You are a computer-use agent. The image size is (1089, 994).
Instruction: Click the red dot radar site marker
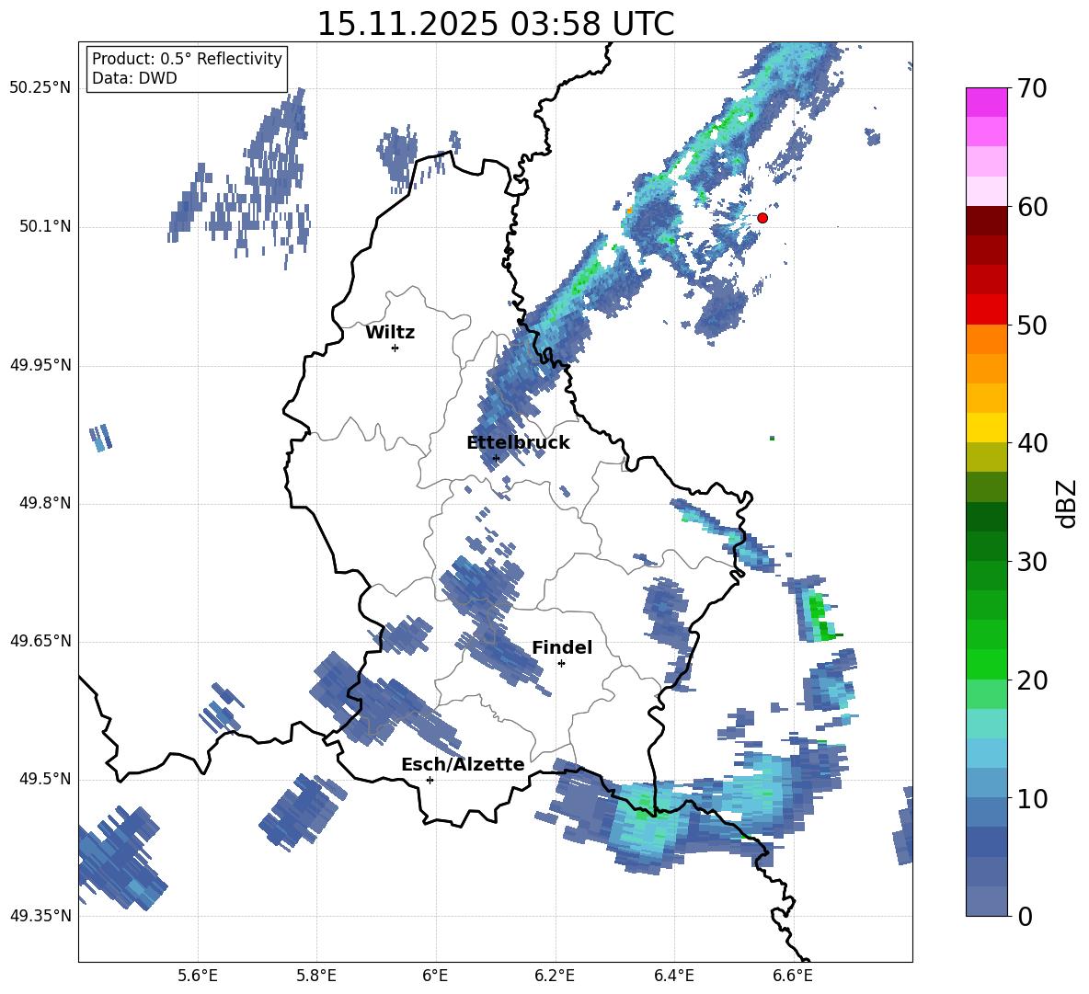(762, 218)
